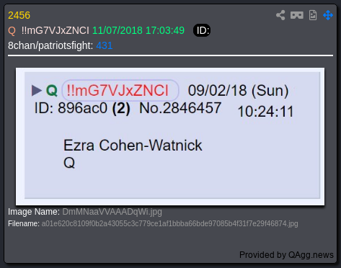The height and width of the screenshot is (268, 341).
Task: Select the timestamp 11/07/2018 17:03:49
Action: coord(138,30)
